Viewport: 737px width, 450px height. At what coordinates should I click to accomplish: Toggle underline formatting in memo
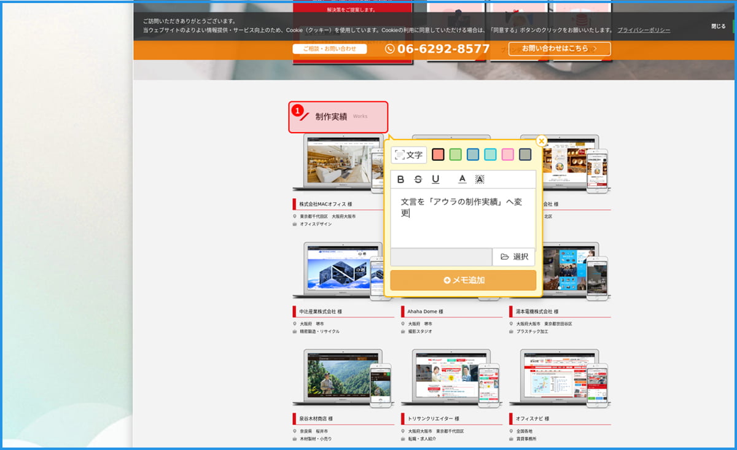tap(435, 179)
